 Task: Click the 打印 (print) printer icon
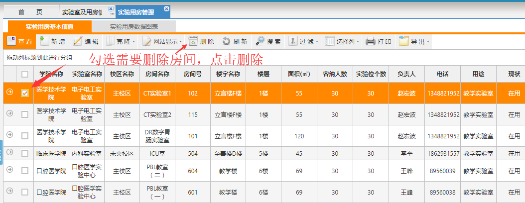(x=371, y=42)
